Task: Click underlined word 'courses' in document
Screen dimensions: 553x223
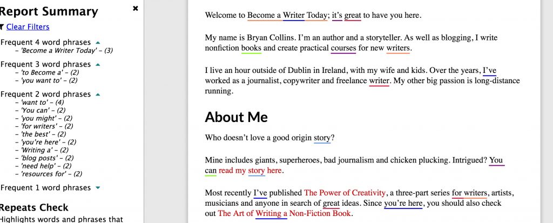Action: click(x=343, y=48)
